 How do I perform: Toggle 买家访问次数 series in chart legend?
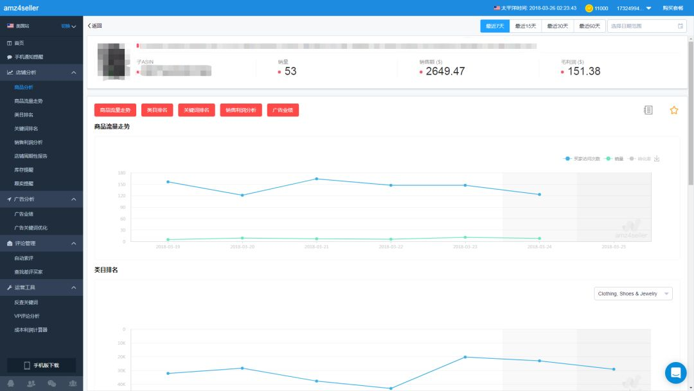point(582,158)
